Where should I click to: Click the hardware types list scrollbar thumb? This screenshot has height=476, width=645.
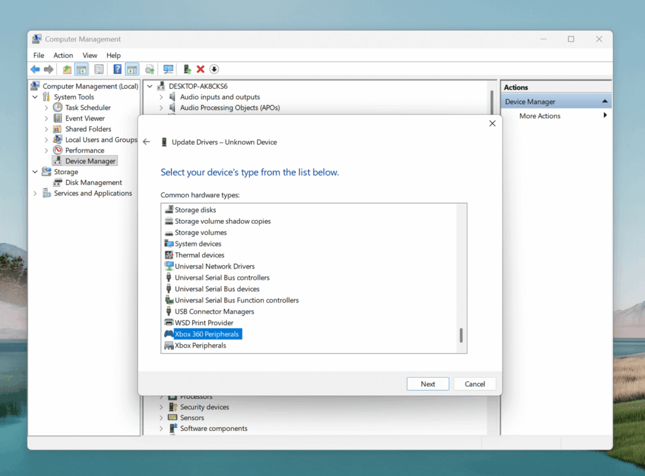(x=461, y=335)
